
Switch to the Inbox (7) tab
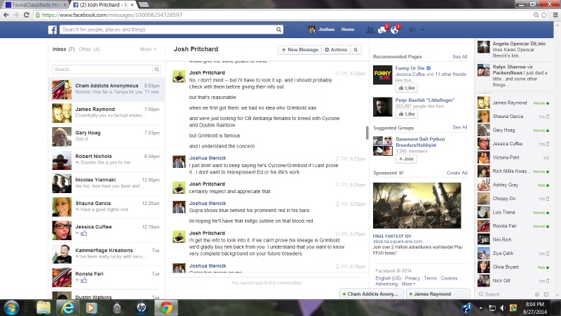63,49
